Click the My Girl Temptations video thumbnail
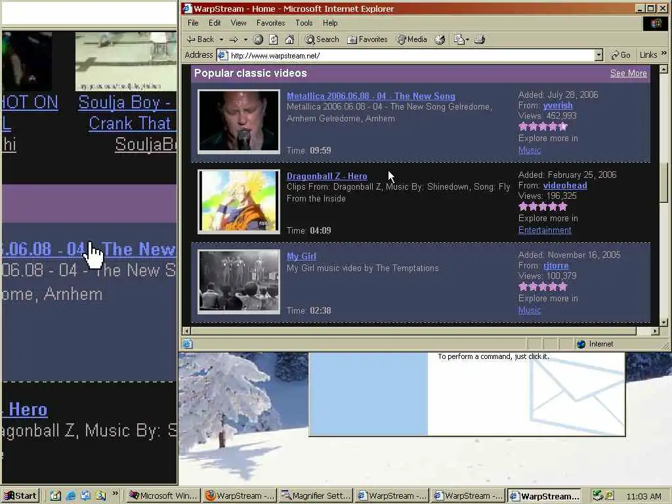Image resolution: width=672 pixels, height=504 pixels. coord(239,282)
